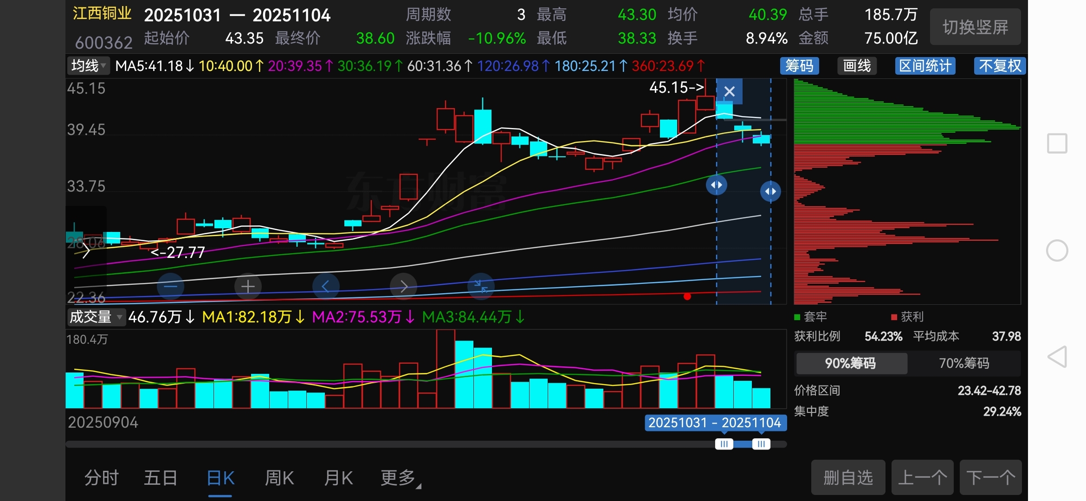
Task: Click the zoom-out minus circle icon
Action: (170, 287)
